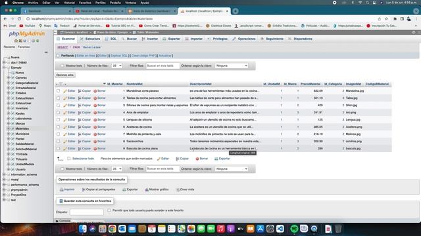Collapse the Ejemplo database node
Viewport: 421px width, 236px height.
click(x=4, y=68)
